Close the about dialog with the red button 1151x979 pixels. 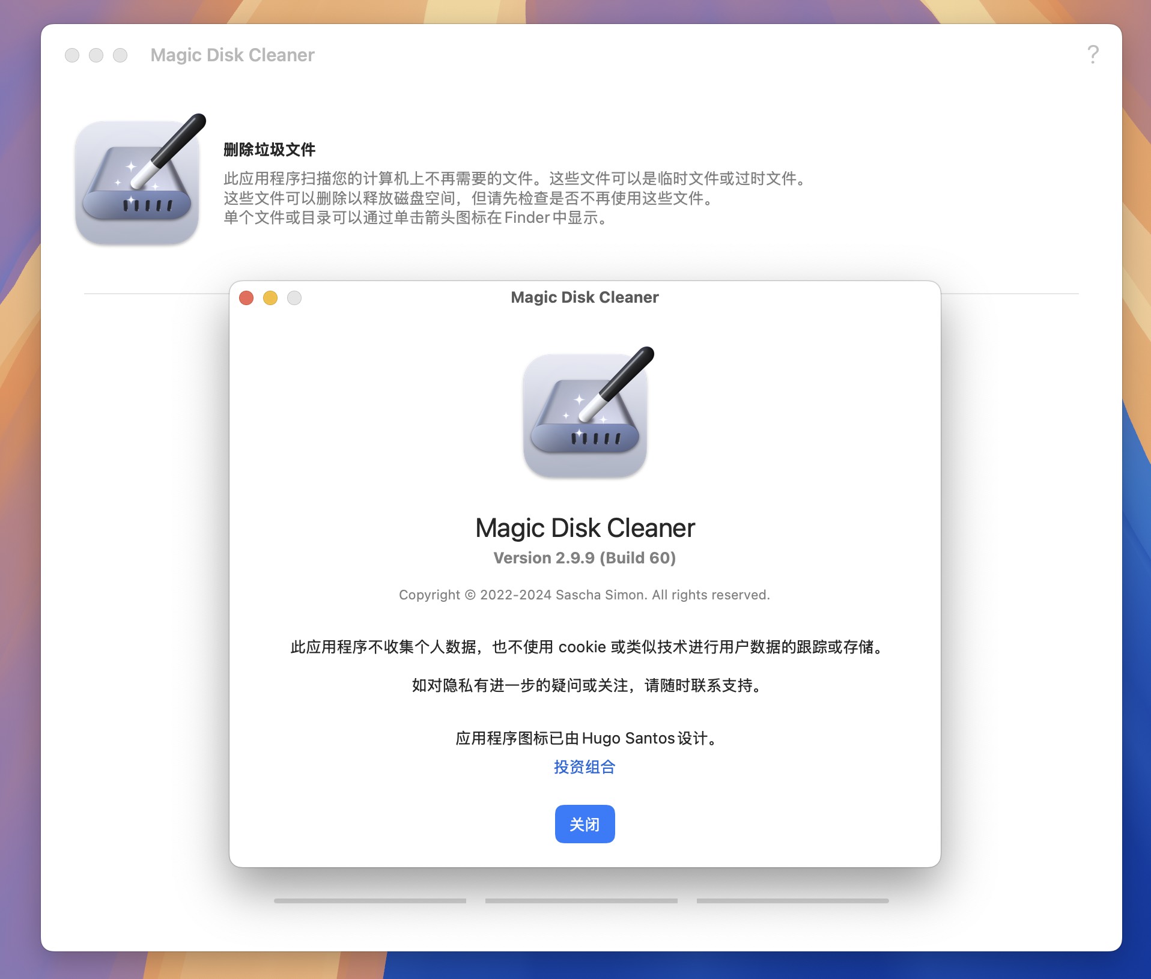pos(246,298)
